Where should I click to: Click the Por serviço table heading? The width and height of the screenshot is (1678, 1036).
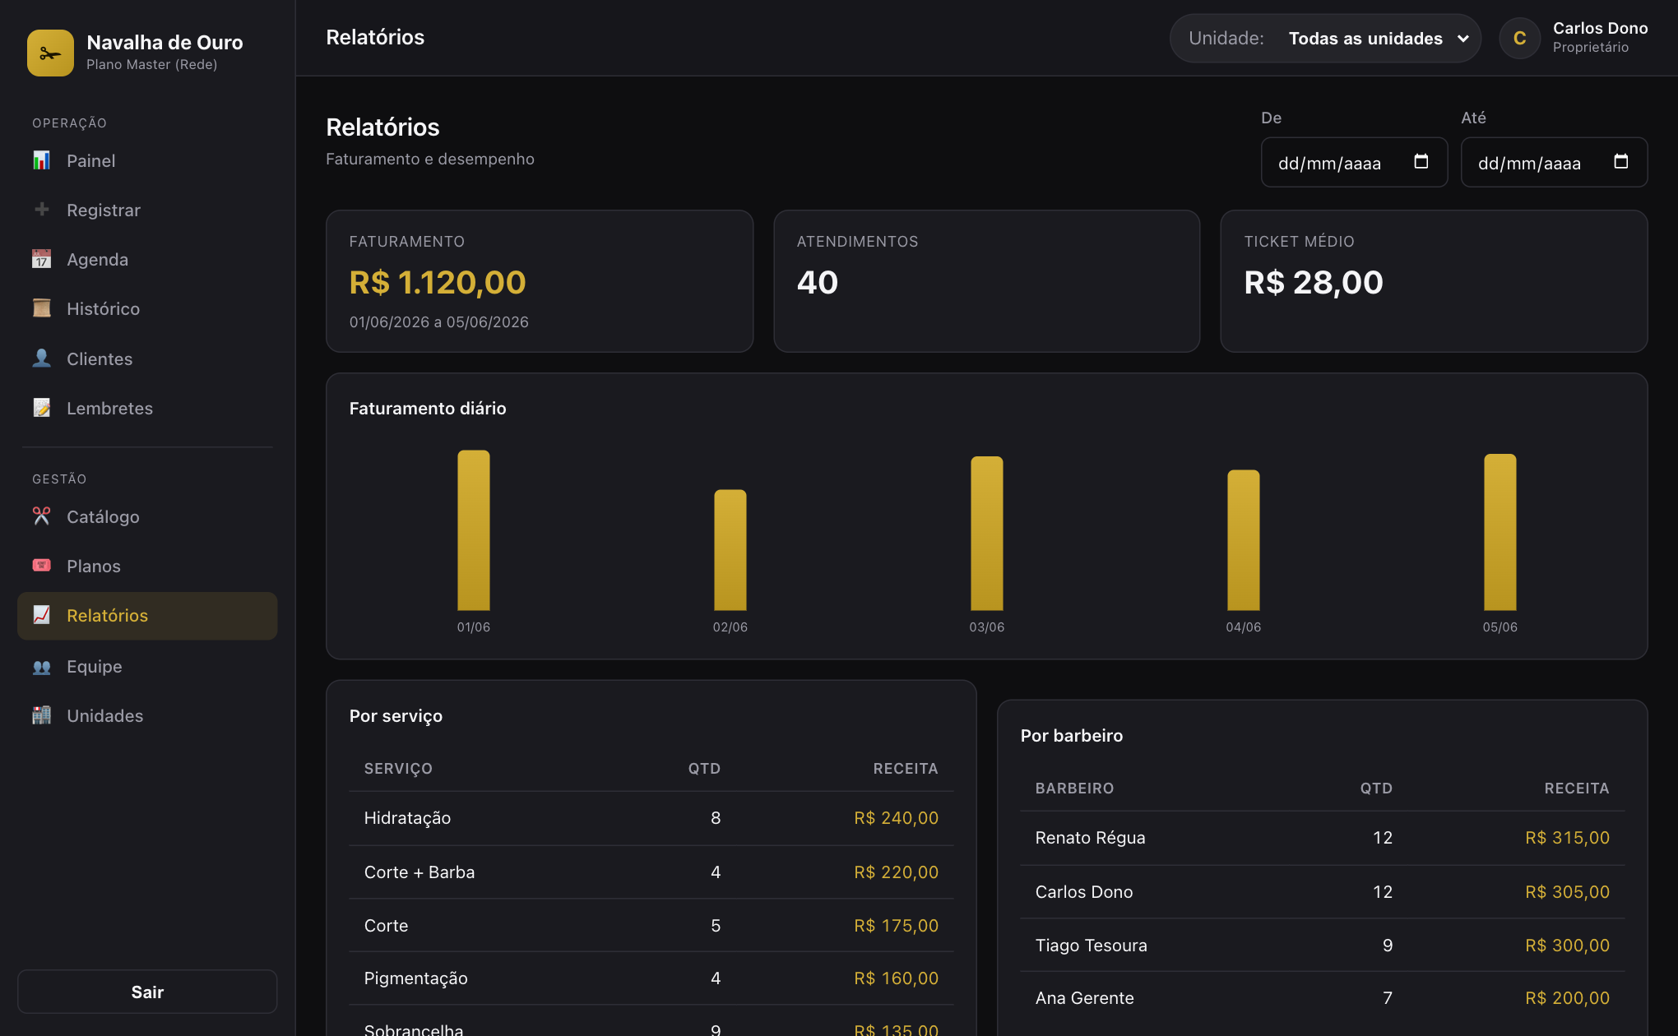(396, 716)
